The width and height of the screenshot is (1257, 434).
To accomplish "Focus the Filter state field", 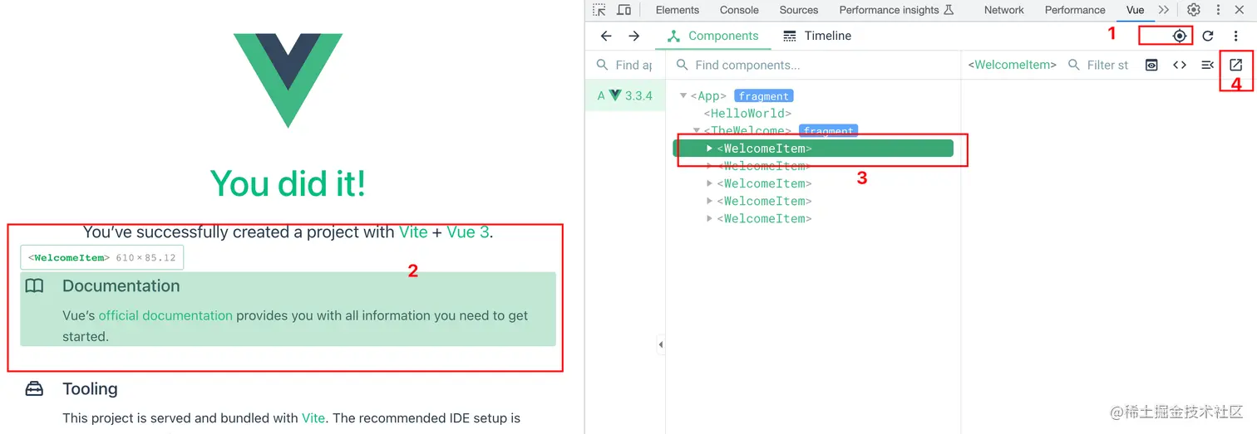I will 1097,65.
